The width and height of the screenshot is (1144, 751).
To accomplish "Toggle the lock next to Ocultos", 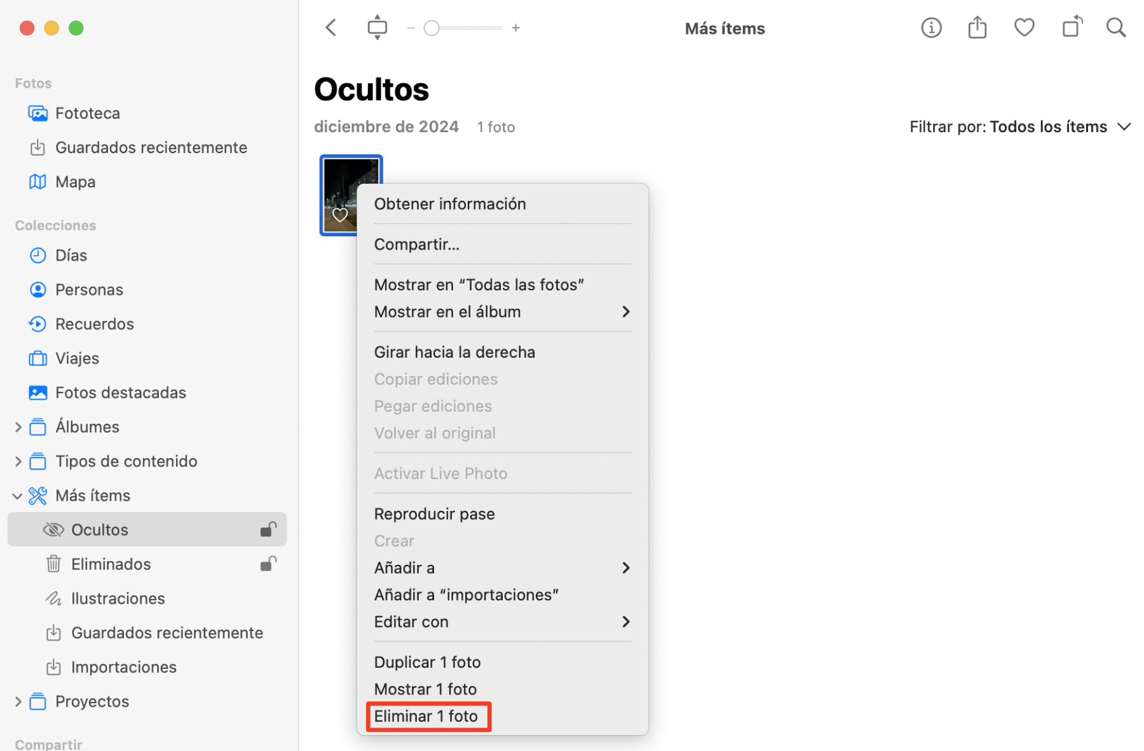I will tap(268, 529).
